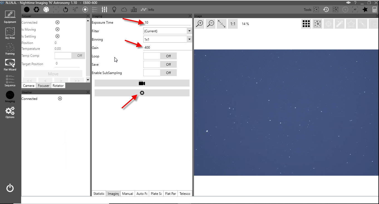The image size is (379, 204).
Task: Switch to the Camera tab
Action: click(x=29, y=86)
